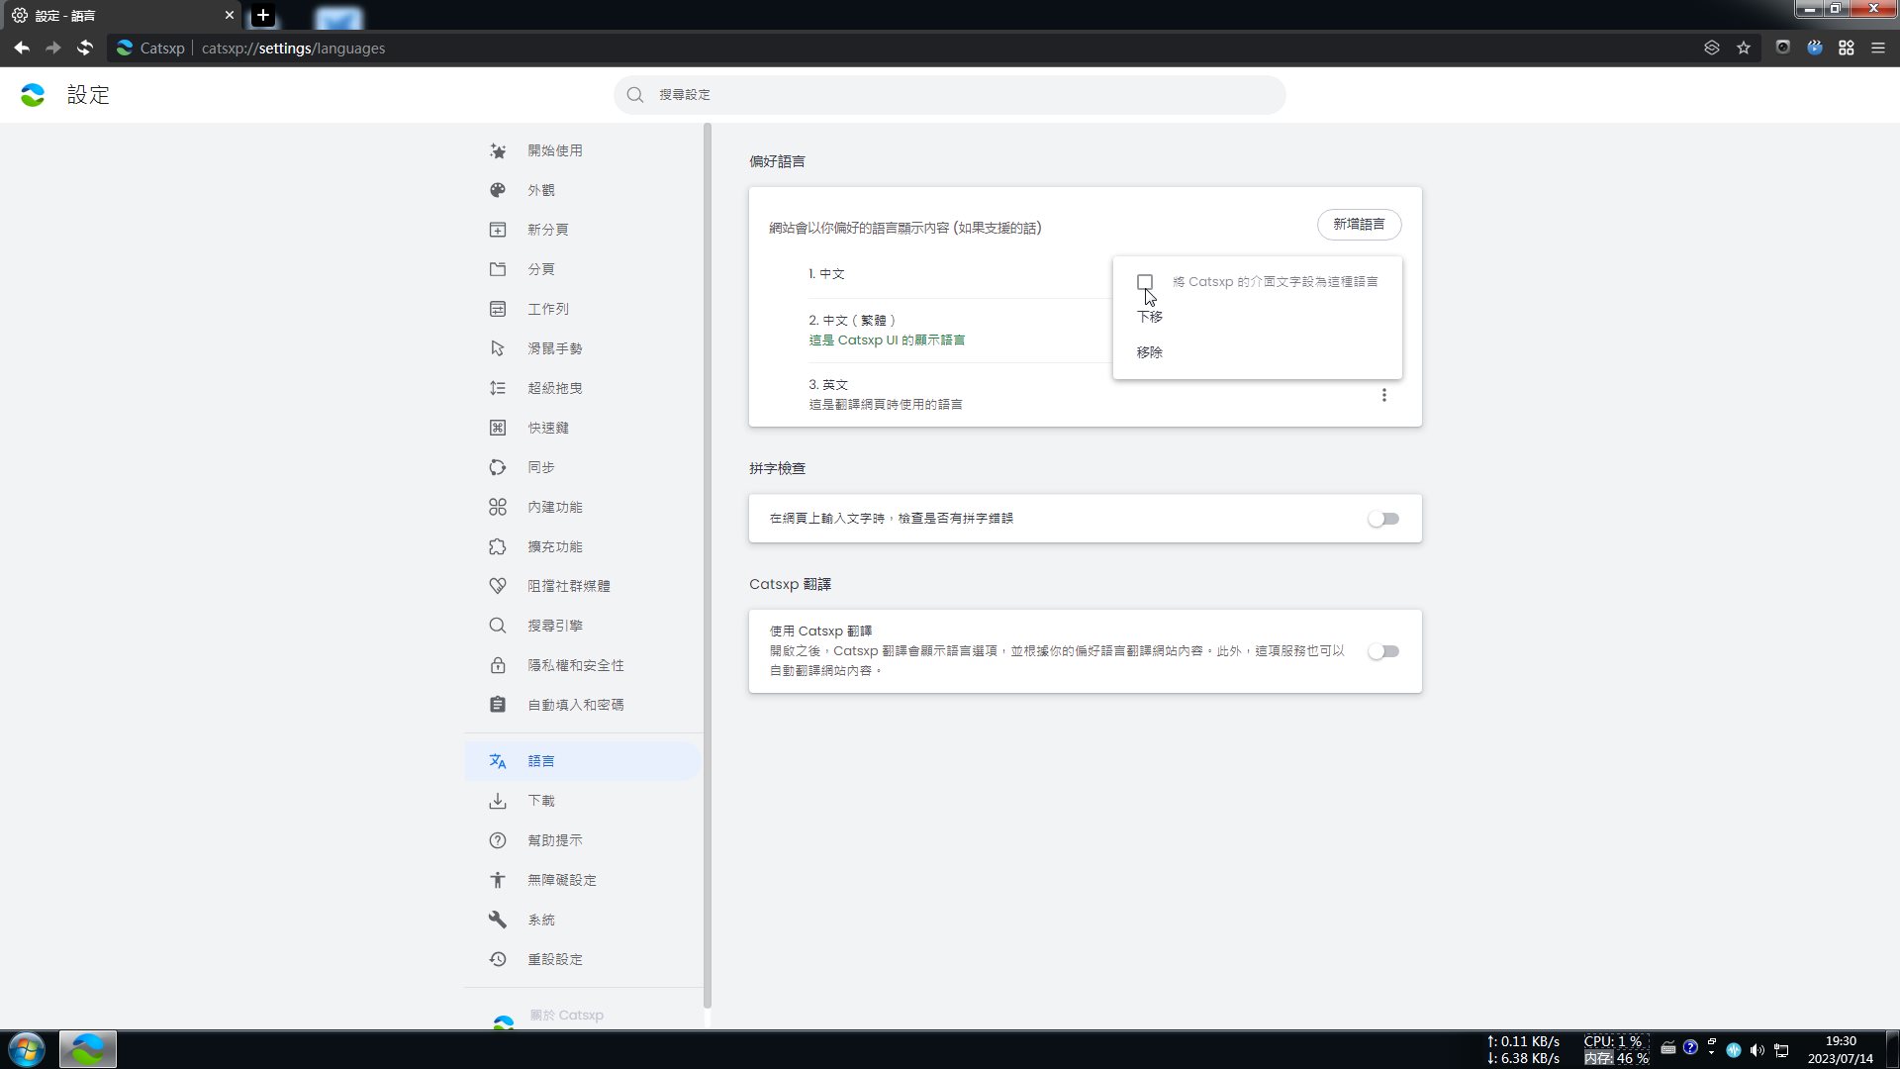Open Appearance (外觀) palette icon

[498, 190]
